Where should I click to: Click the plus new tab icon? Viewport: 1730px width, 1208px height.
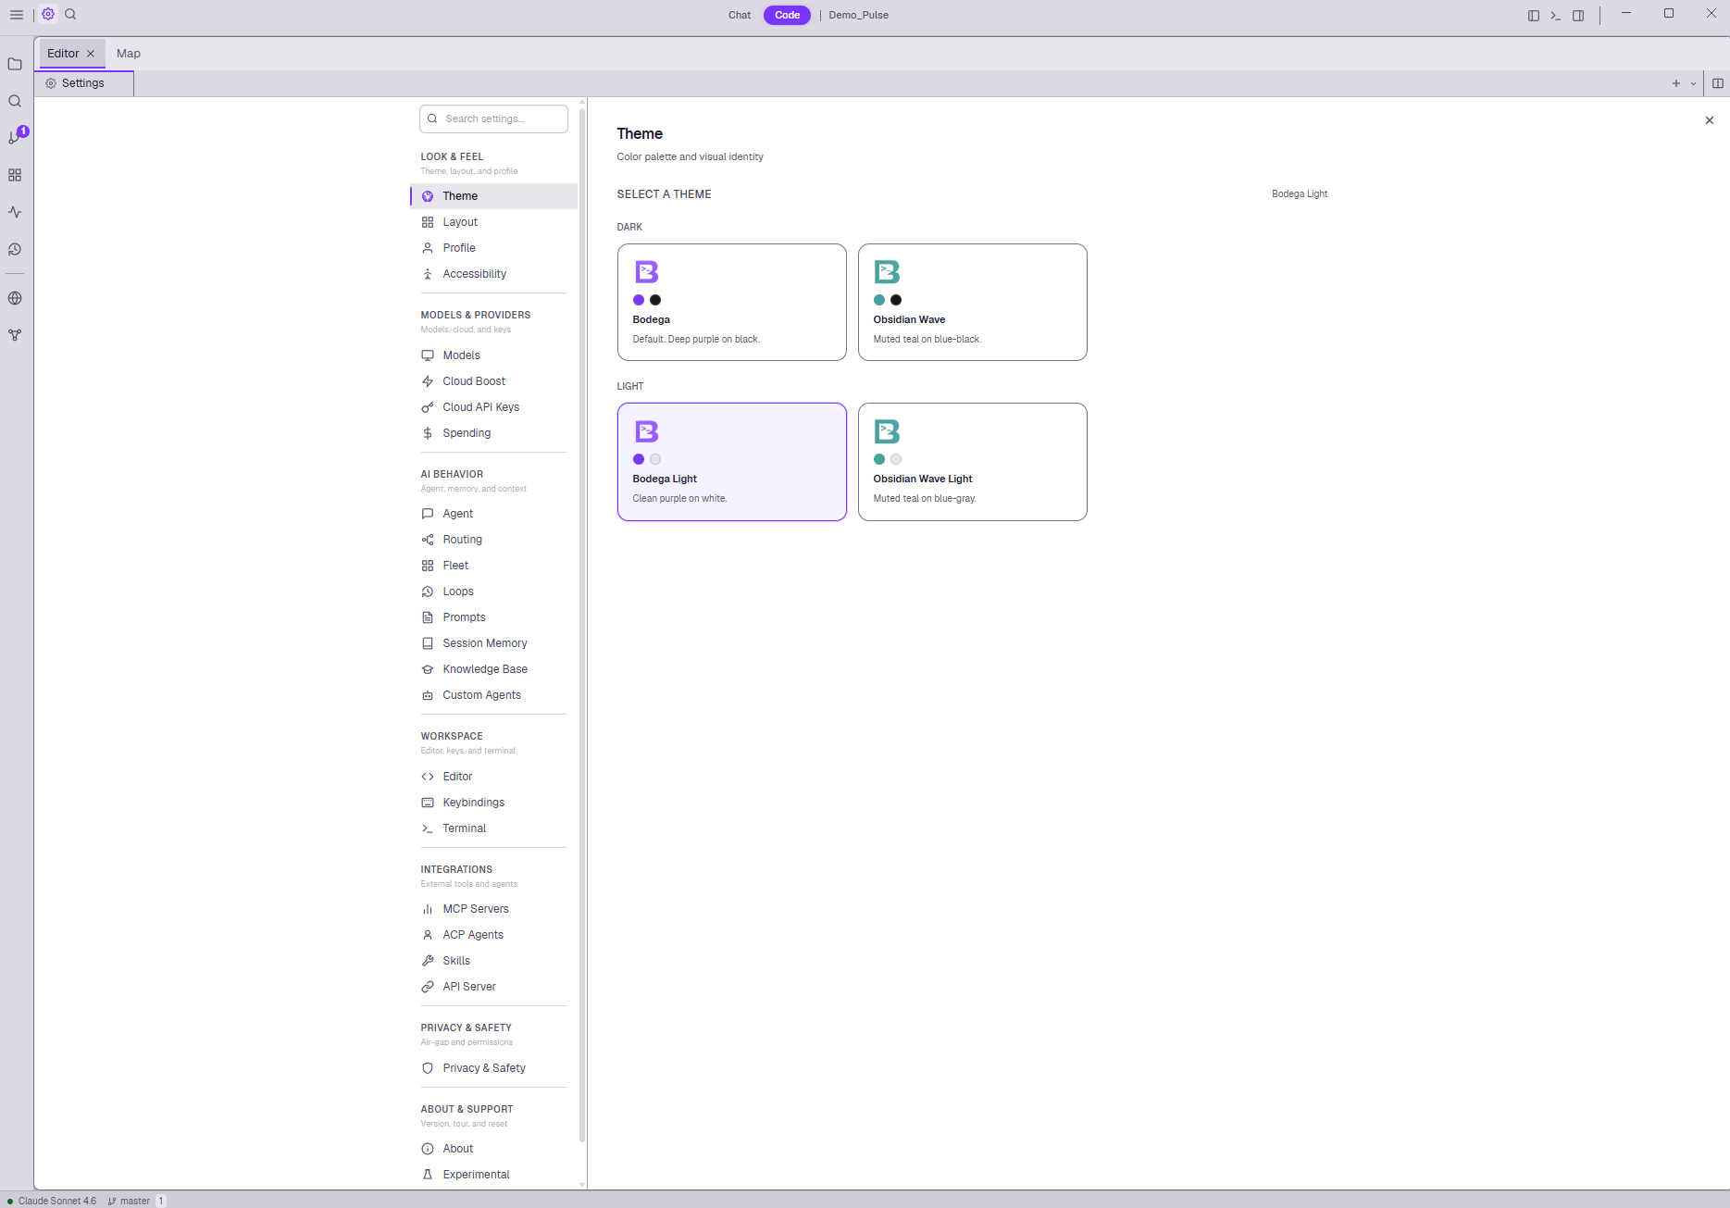[1676, 83]
